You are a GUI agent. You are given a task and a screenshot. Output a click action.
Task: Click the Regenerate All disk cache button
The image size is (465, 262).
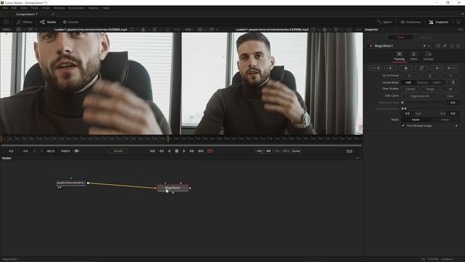[420, 96]
